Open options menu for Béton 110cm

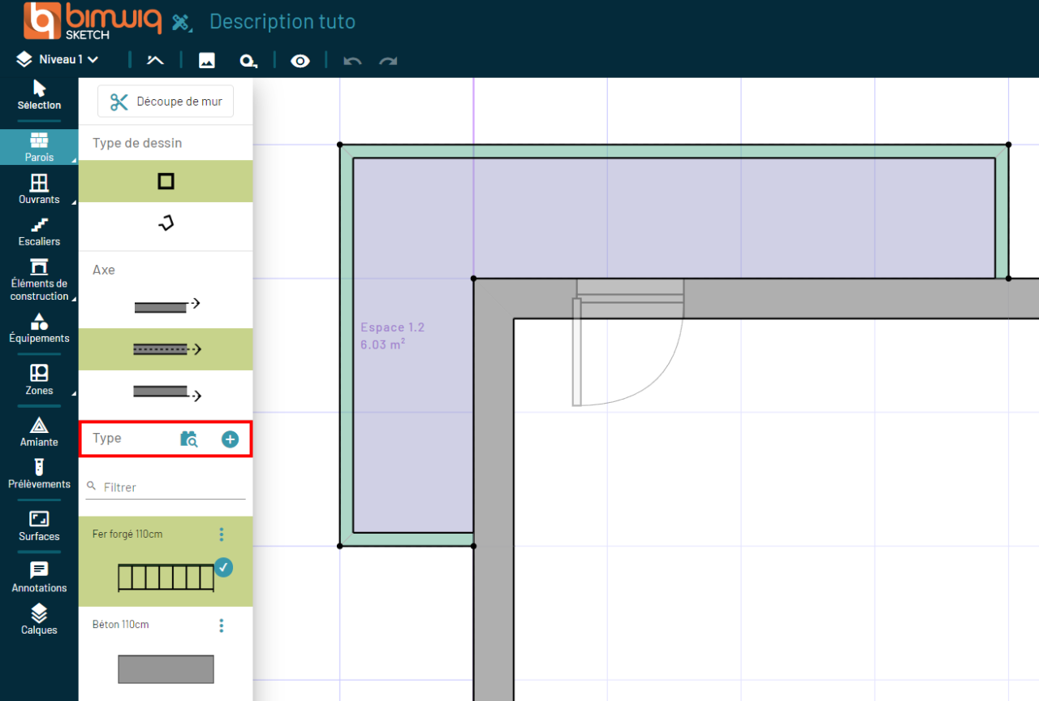click(x=222, y=625)
